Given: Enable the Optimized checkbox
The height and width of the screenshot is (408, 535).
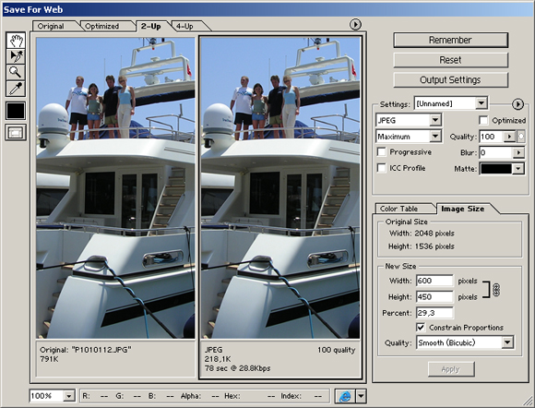Looking at the screenshot, I should pos(483,120).
